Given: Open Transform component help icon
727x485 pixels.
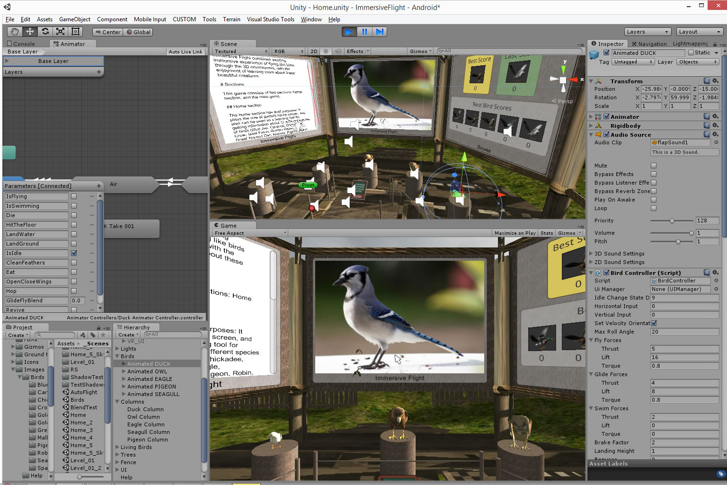Looking at the screenshot, I should pyautogui.click(x=707, y=81).
